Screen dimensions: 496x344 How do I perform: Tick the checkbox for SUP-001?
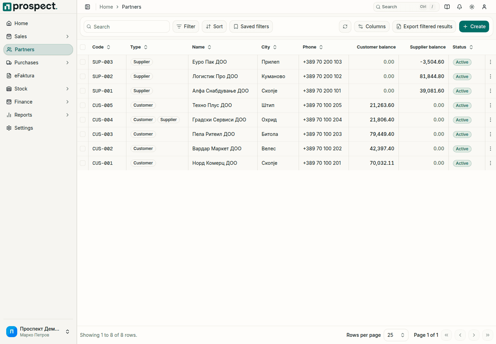83,91
